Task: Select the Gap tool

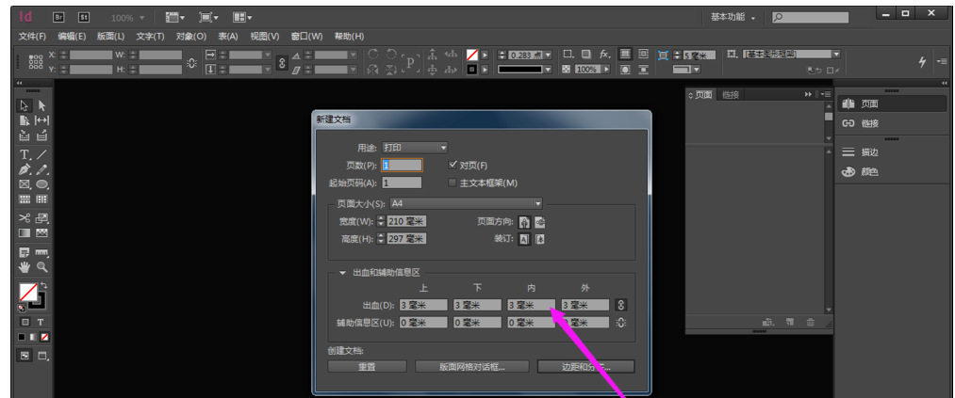Action: 42,120
